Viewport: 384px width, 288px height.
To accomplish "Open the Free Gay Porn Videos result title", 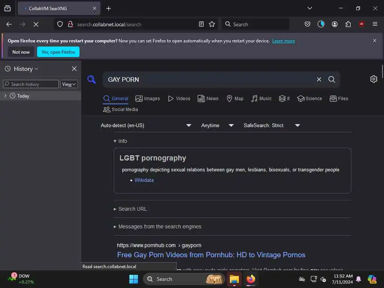I will click(x=211, y=255).
